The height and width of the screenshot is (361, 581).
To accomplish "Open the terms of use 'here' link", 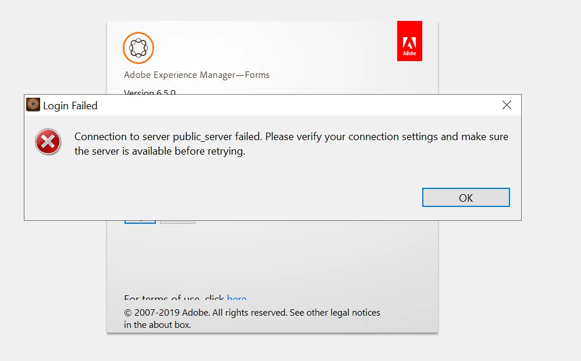I will click(237, 297).
